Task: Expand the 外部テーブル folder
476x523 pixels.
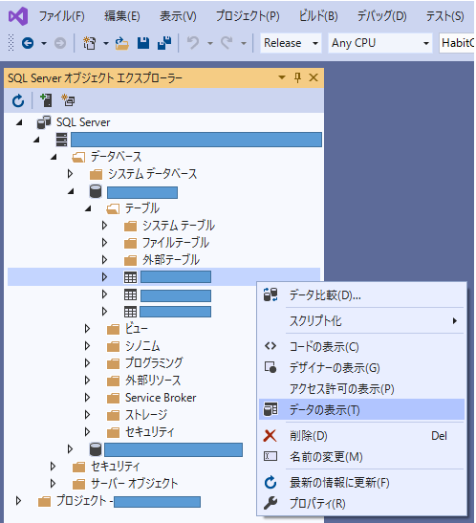Action: (104, 260)
